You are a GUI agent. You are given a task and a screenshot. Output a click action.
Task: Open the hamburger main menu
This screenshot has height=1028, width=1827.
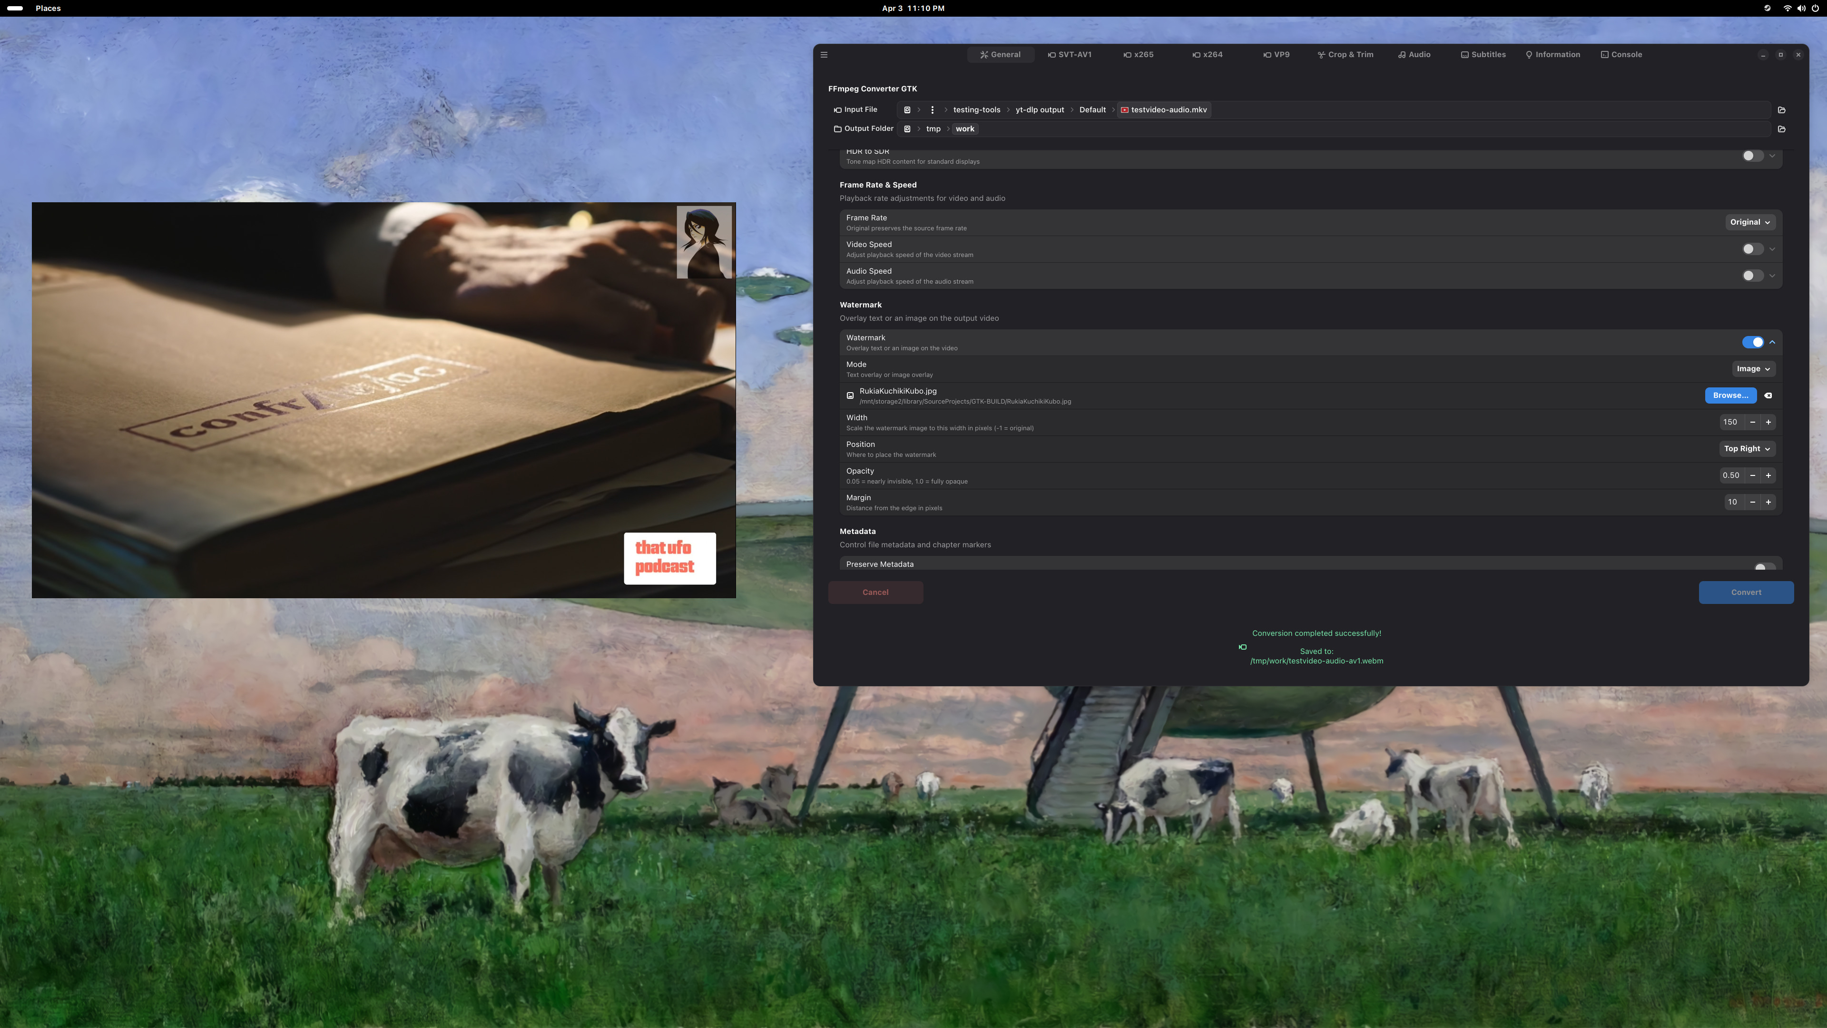[x=824, y=55]
